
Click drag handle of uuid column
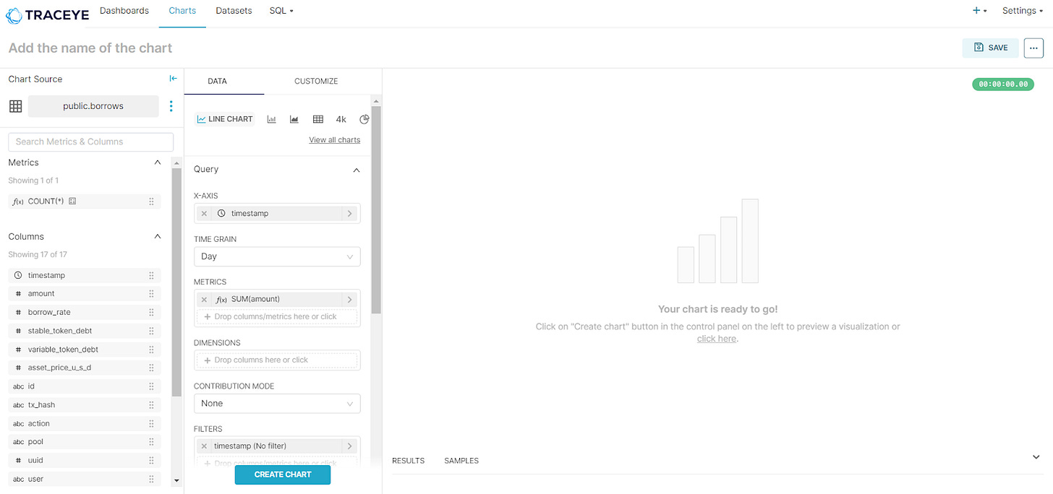151,460
